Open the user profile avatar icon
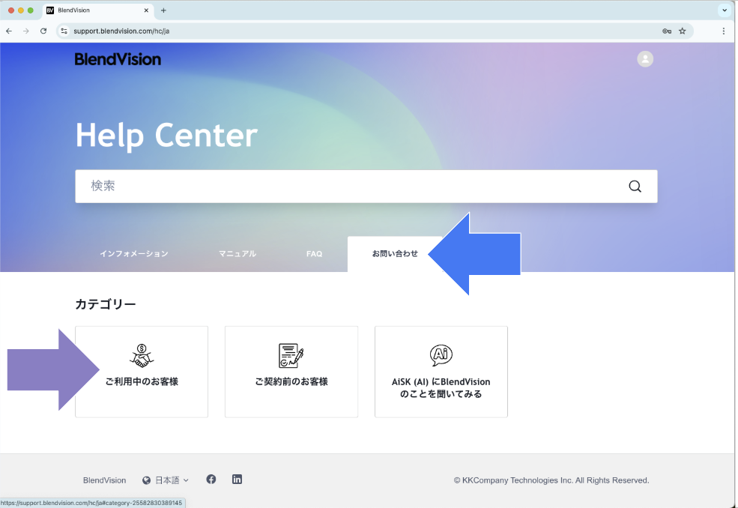This screenshot has height=508, width=738. click(x=645, y=59)
